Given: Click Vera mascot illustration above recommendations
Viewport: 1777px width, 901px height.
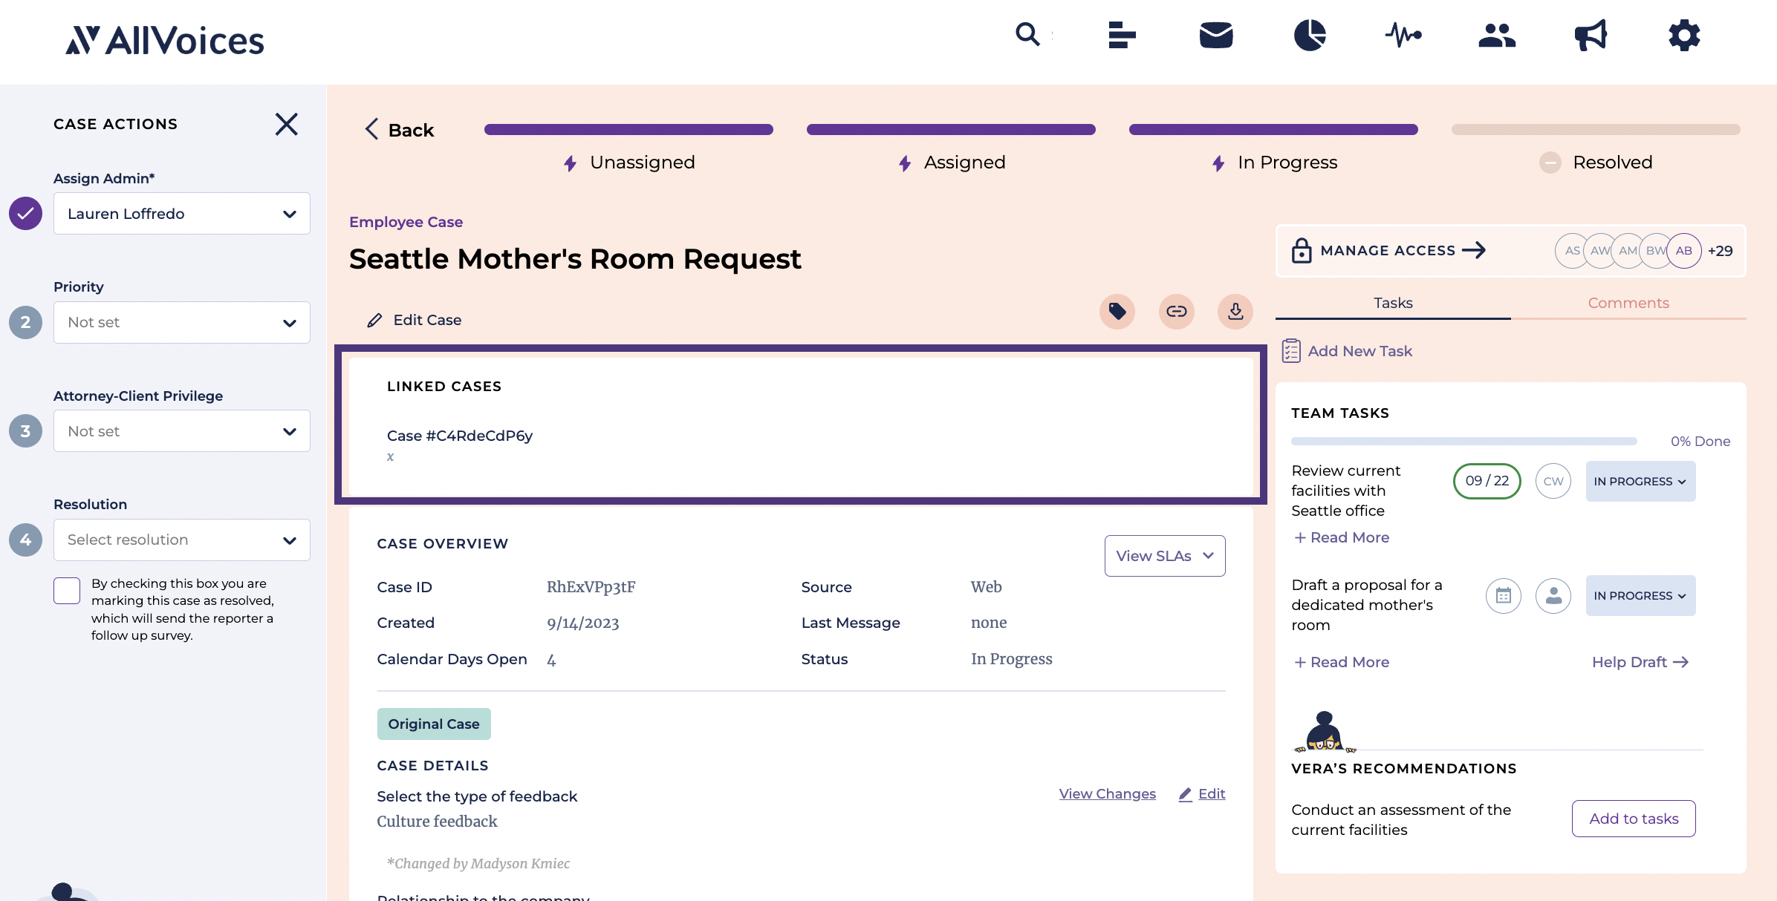Looking at the screenshot, I should point(1325,732).
